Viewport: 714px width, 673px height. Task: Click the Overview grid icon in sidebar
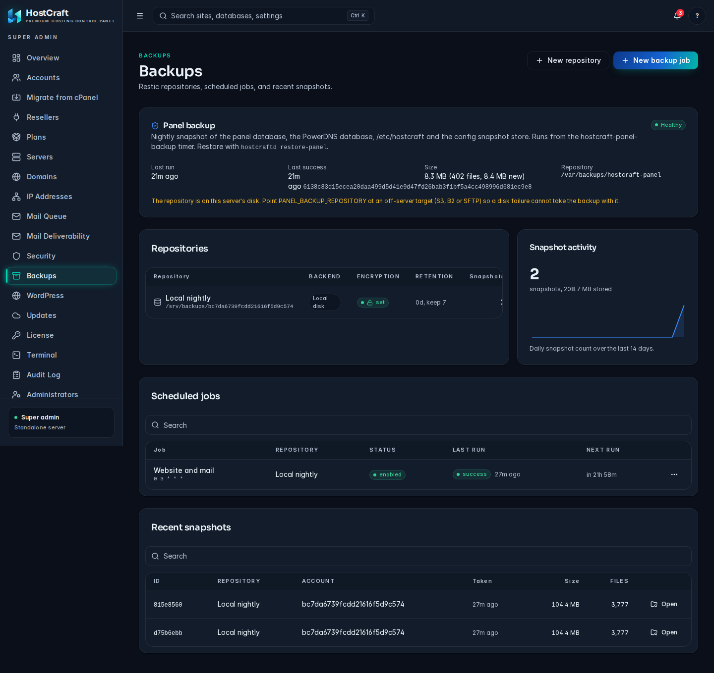pyautogui.click(x=16, y=58)
